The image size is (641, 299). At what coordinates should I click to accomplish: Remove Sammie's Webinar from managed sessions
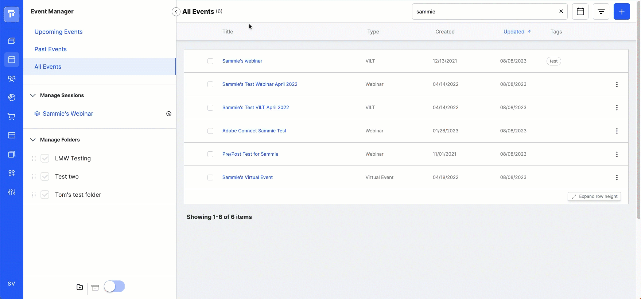coord(169,113)
